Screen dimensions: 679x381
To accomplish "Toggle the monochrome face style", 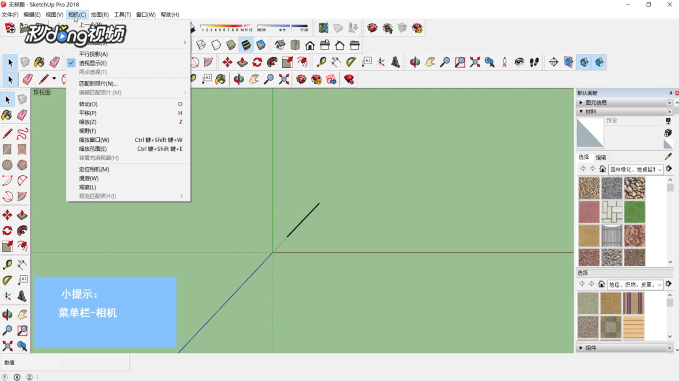I will [x=261, y=45].
